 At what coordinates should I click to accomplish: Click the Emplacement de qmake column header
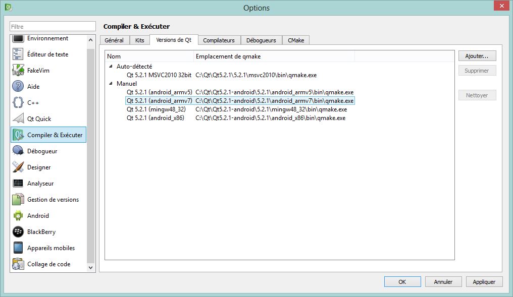[274, 56]
